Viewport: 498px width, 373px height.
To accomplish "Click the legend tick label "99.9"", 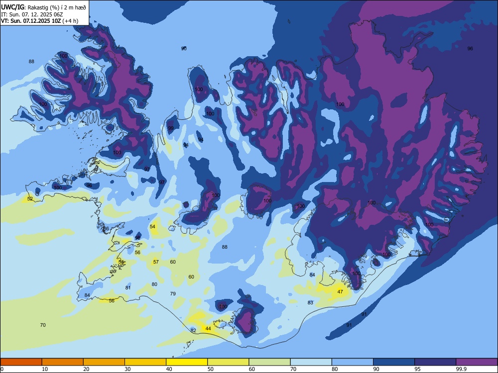I will coord(461,369).
